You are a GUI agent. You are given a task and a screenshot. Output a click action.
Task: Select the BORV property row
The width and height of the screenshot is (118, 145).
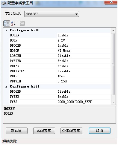60,41
